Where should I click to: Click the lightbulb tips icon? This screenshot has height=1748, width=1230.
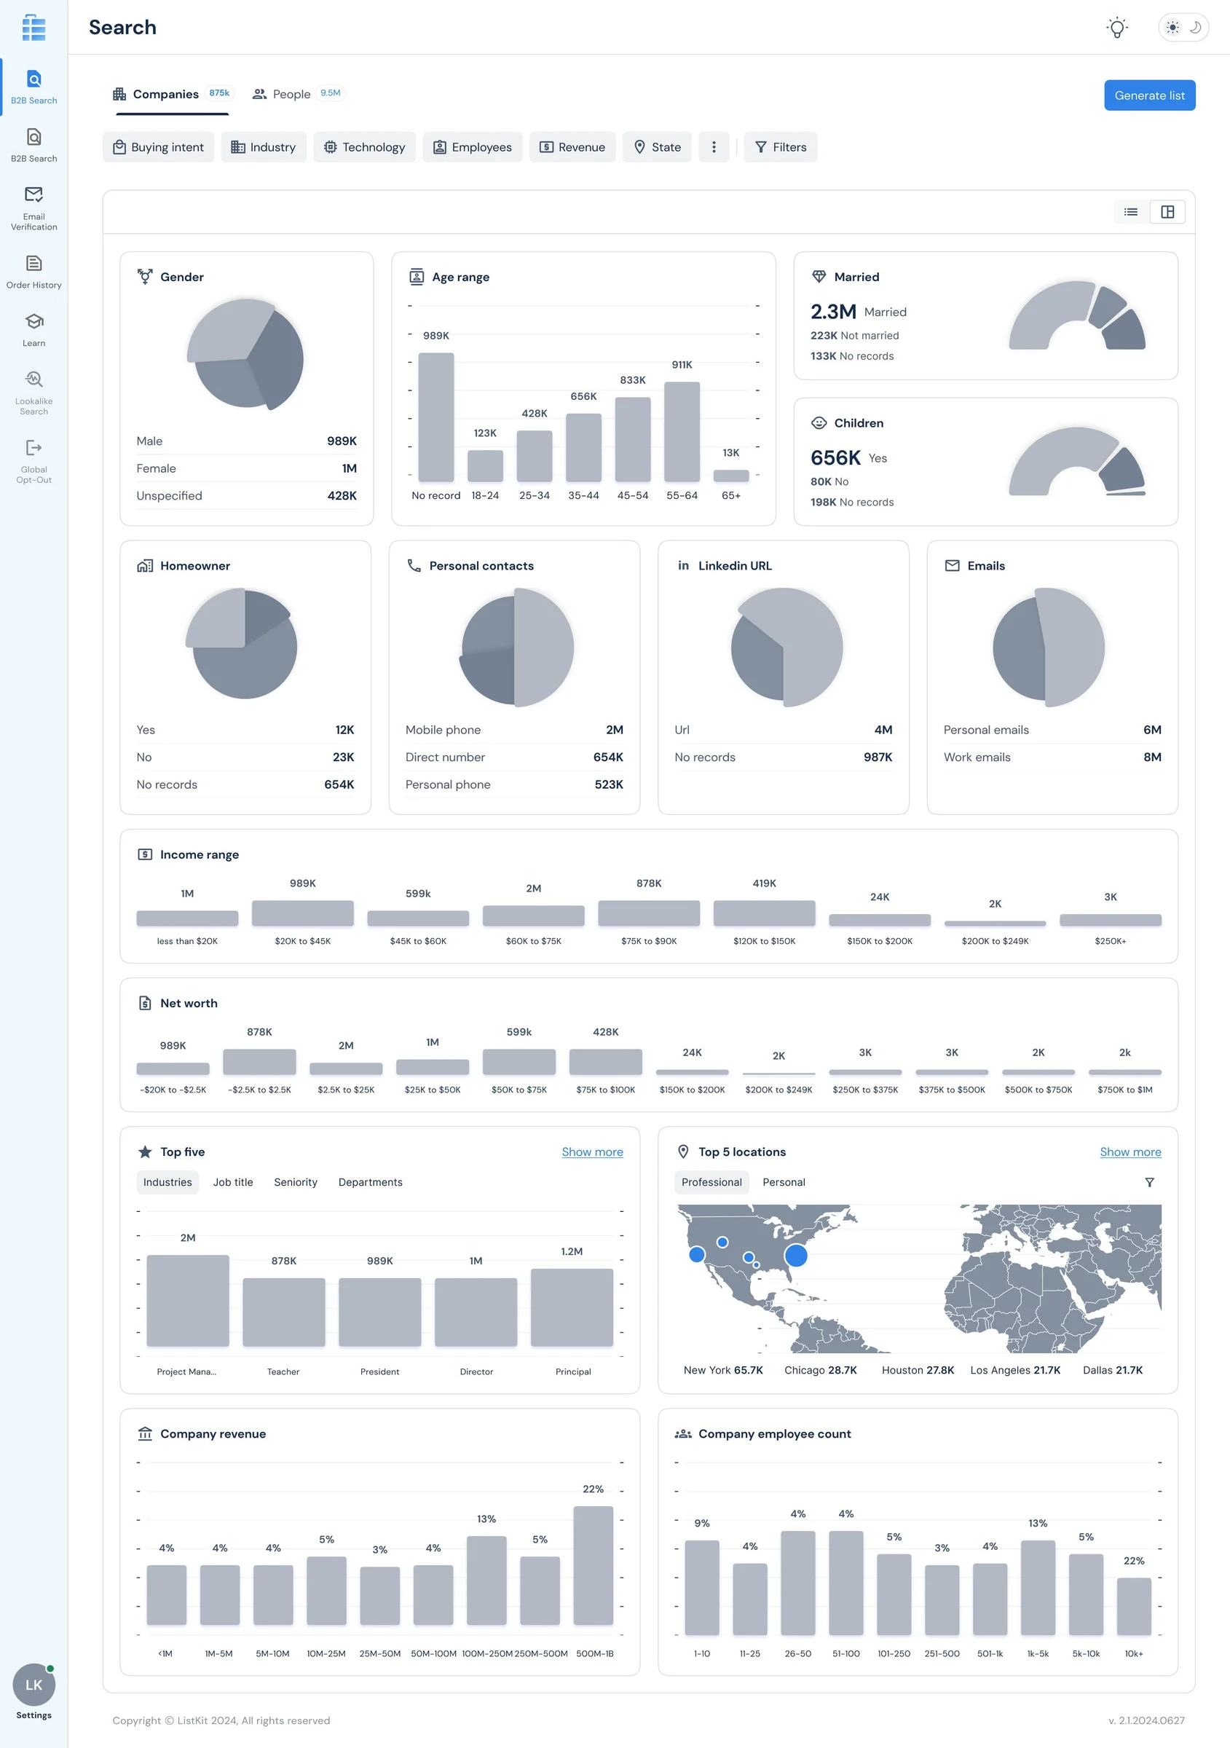coord(1116,28)
